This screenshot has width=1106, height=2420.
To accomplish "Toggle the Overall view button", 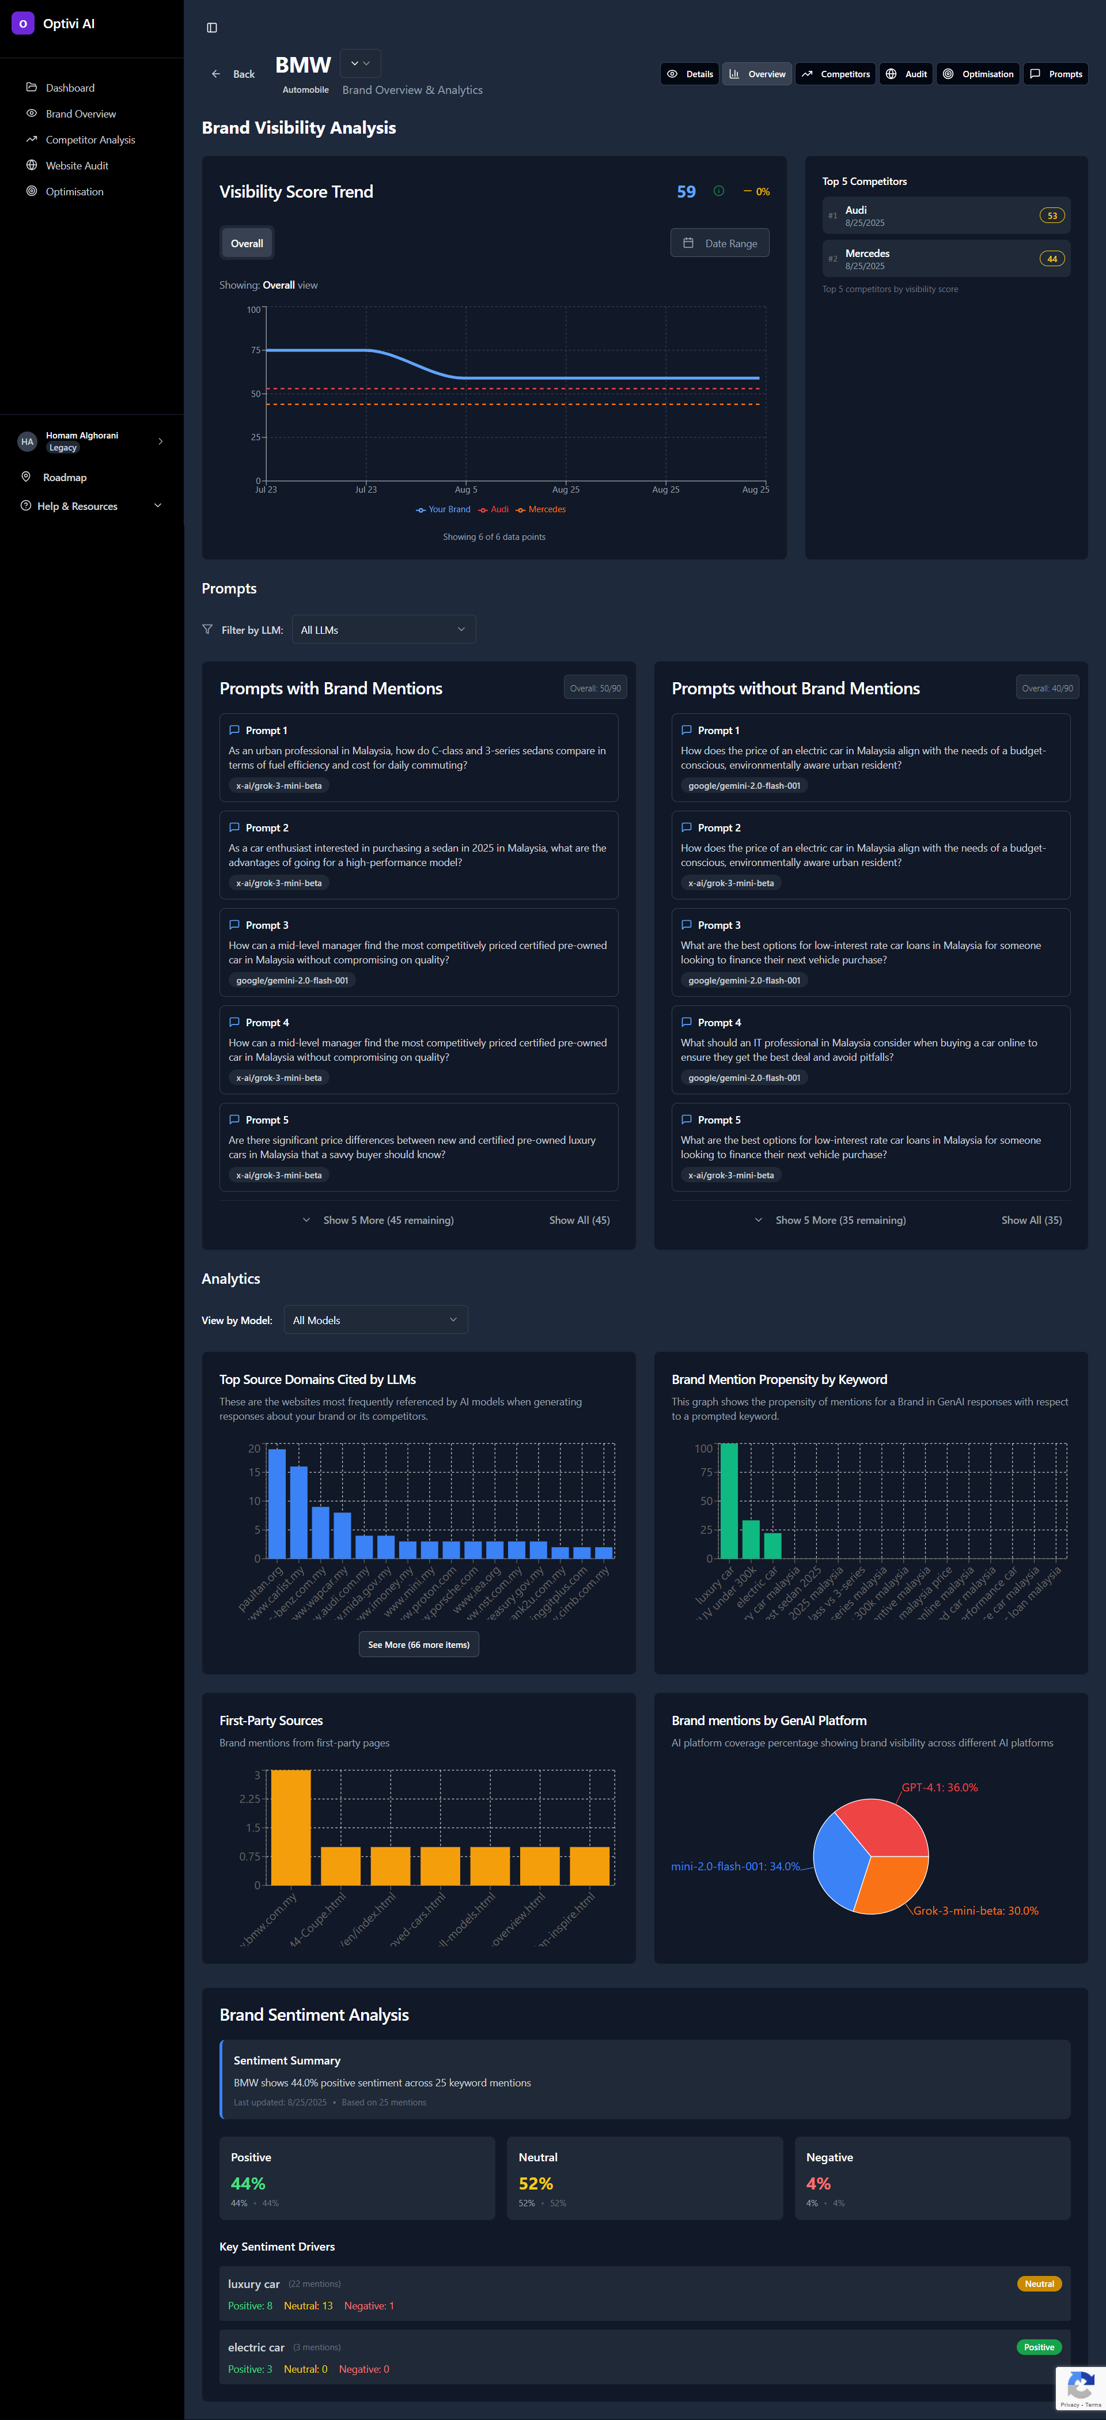I will point(247,243).
